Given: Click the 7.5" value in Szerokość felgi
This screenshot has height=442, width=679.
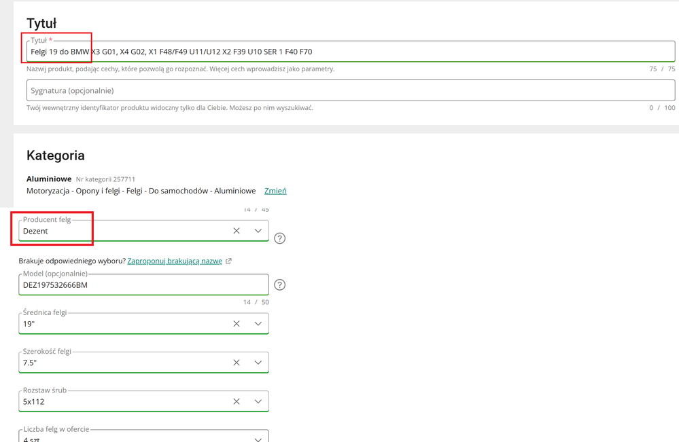Looking at the screenshot, I should [30, 363].
